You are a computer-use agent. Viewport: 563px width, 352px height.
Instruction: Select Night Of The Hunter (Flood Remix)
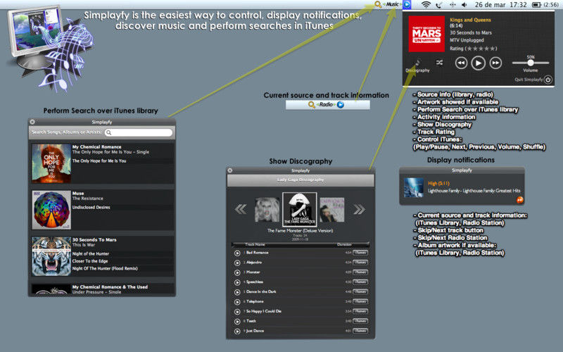pyautogui.click(x=105, y=268)
